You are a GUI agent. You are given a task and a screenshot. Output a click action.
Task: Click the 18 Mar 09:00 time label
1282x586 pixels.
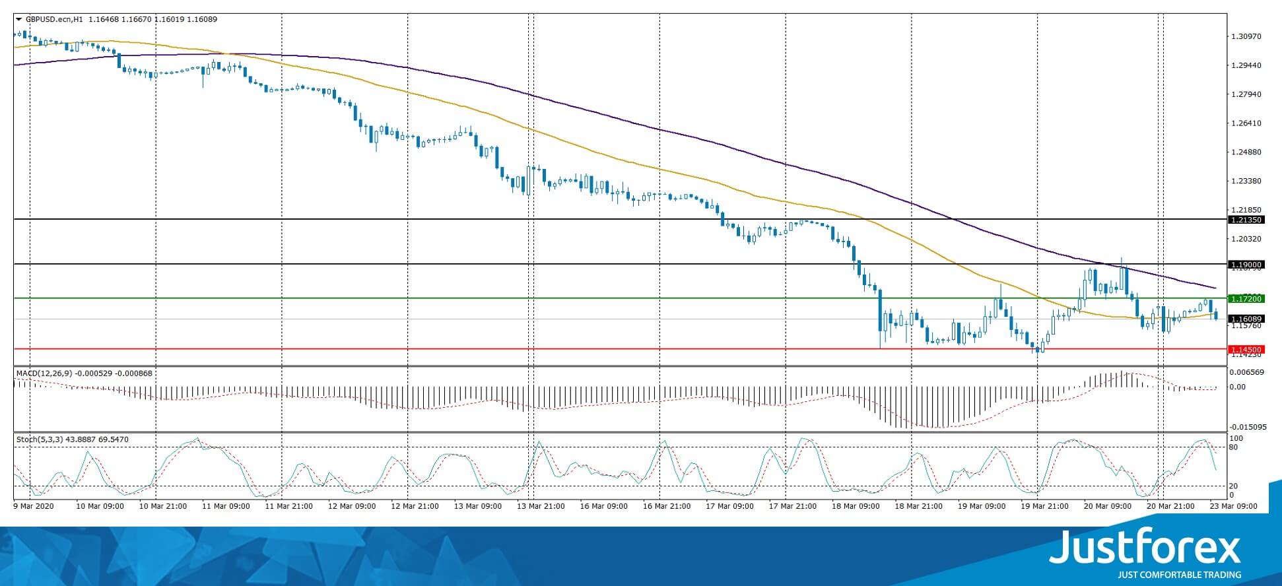(x=856, y=506)
